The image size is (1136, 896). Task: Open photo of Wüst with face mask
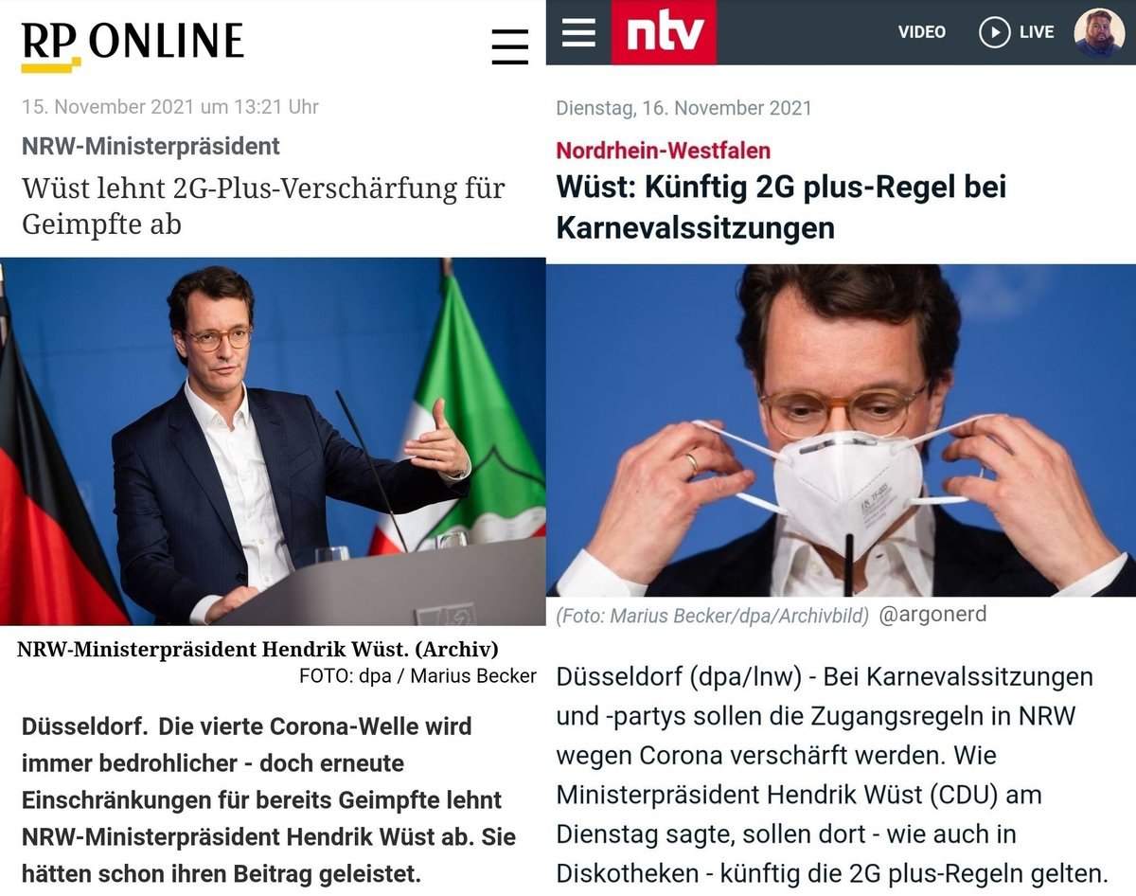click(841, 430)
